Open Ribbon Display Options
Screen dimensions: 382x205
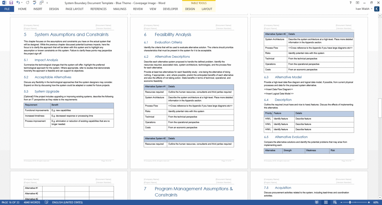click(357, 3)
